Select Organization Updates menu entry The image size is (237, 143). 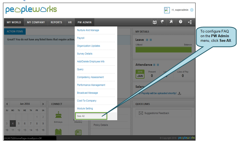(x=88, y=46)
